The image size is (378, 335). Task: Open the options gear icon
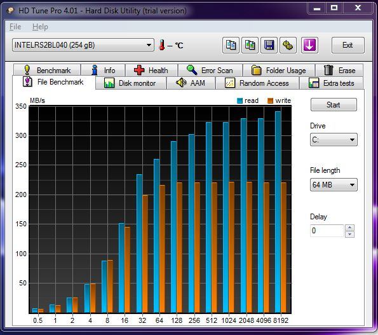288,45
